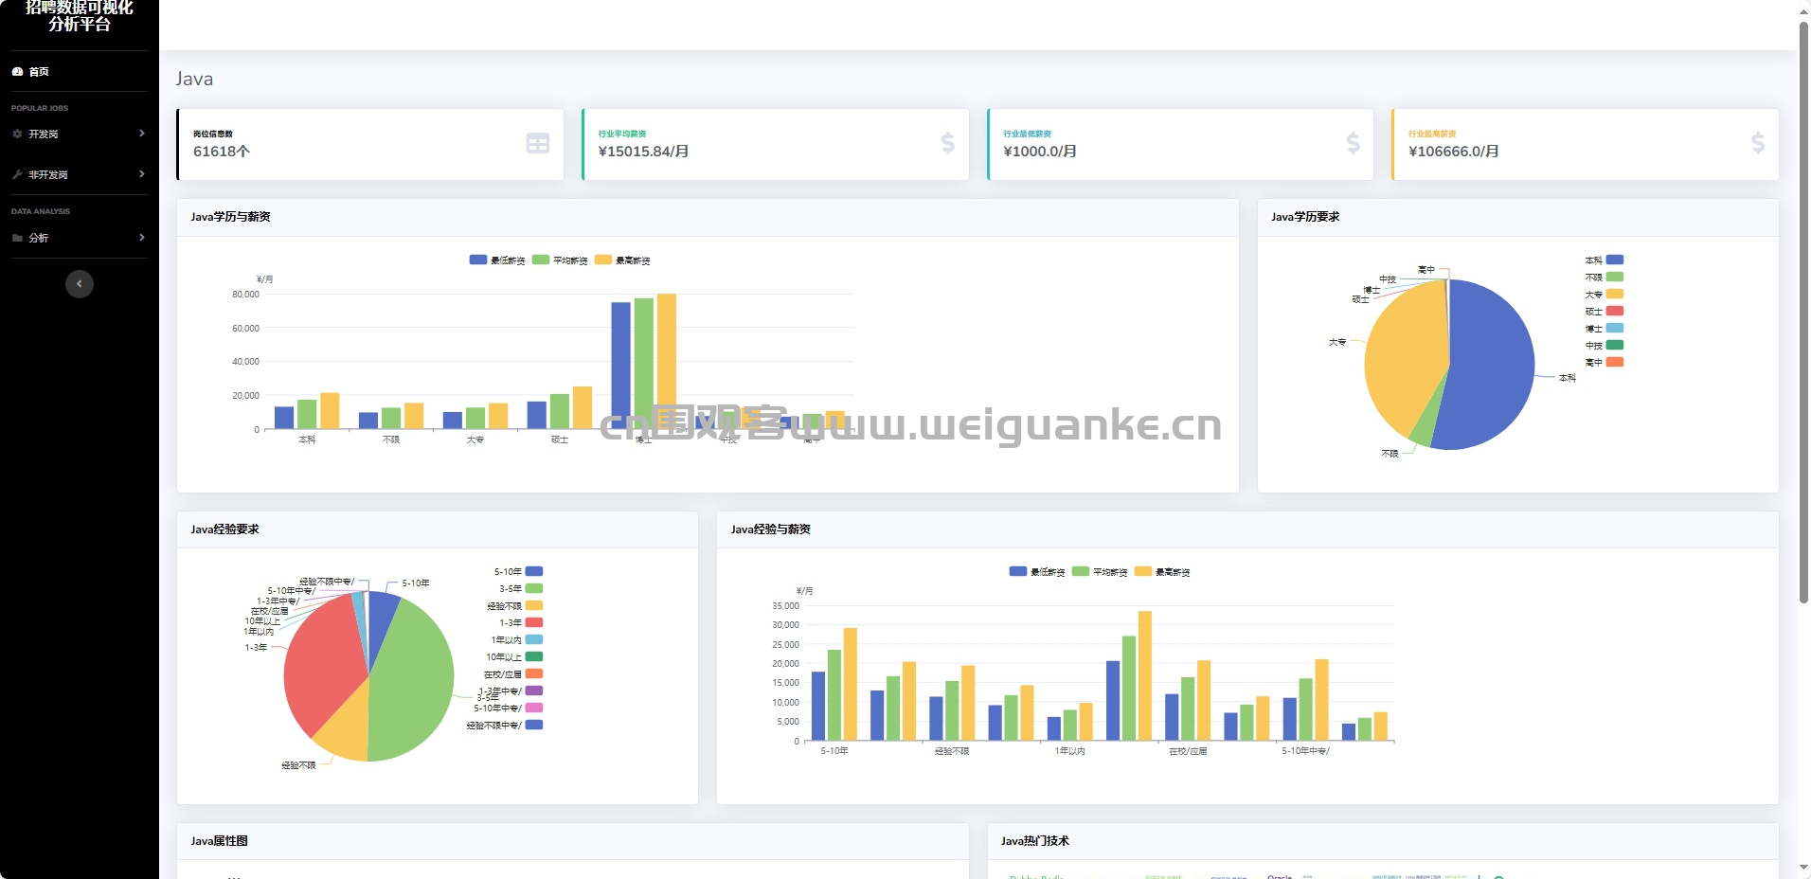Screen dimensions: 1811x879
Task: Click the Java属性图 panel title
Action: [x=219, y=841]
